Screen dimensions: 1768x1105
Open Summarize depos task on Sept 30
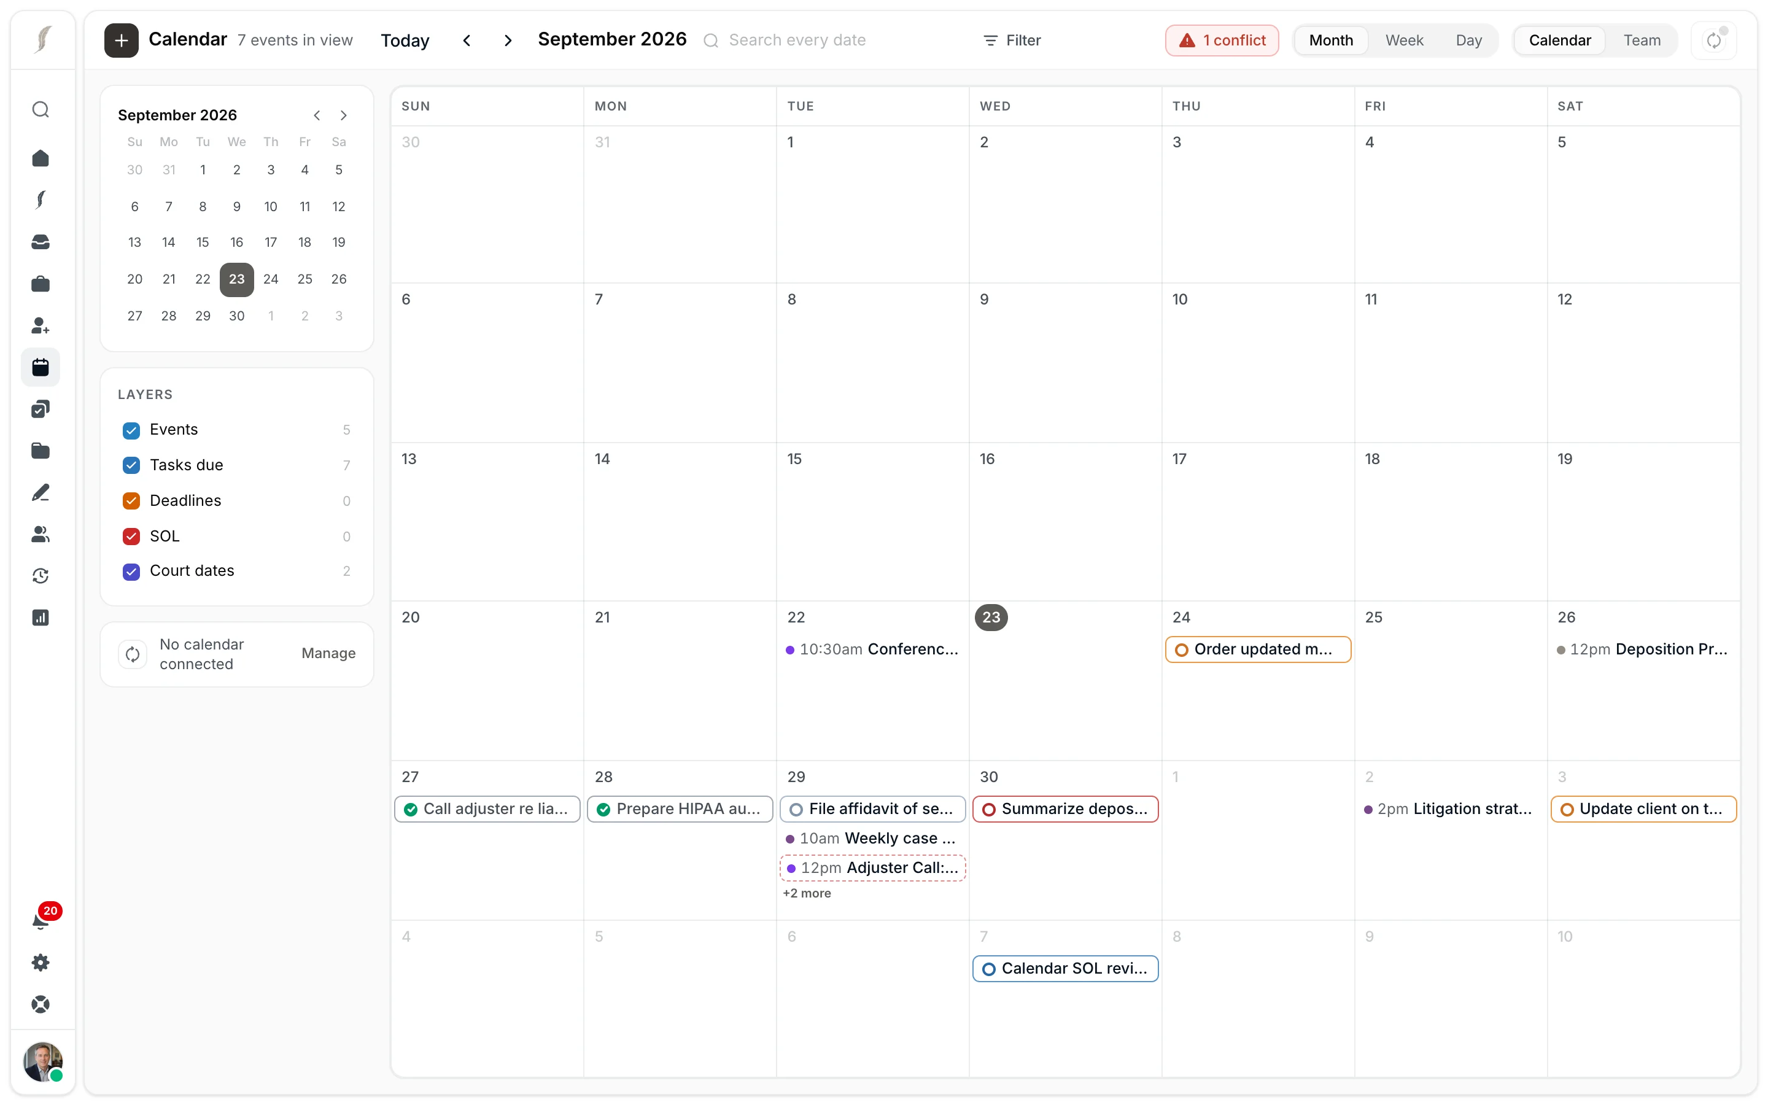(x=1065, y=809)
